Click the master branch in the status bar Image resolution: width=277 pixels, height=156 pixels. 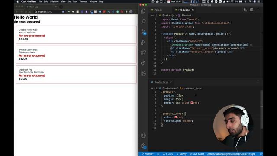click(x=148, y=154)
